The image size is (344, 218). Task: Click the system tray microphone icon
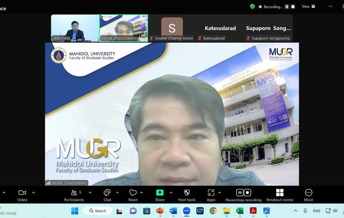(305, 211)
